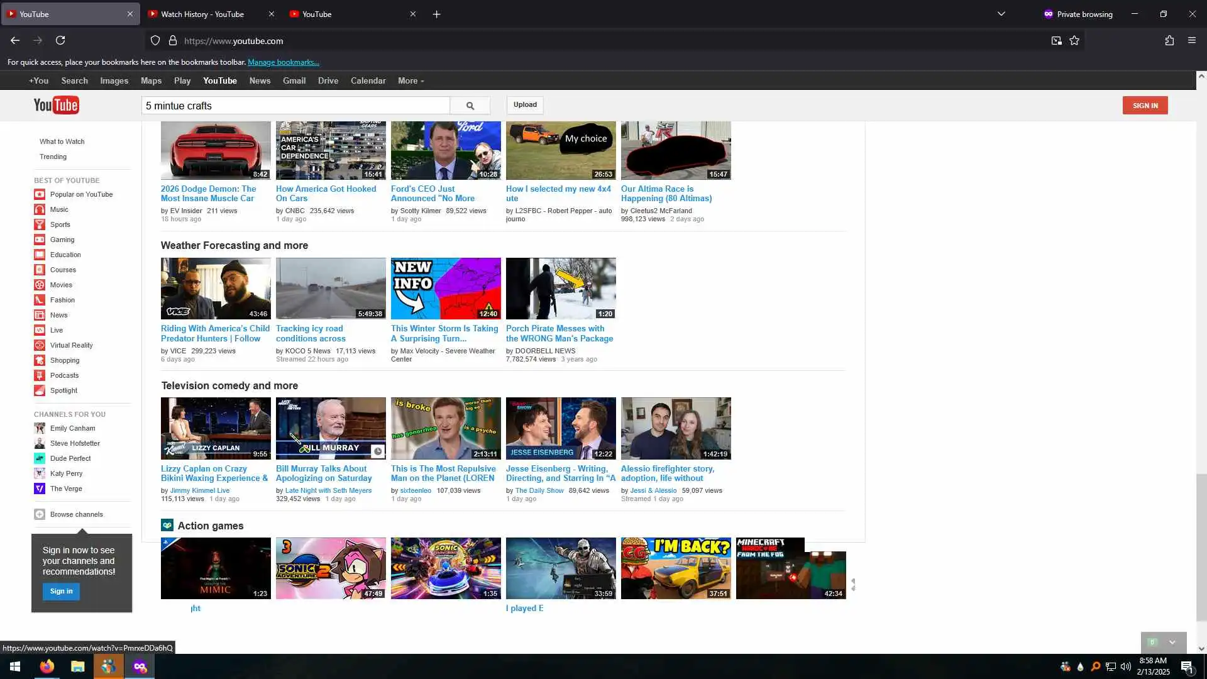Click the Gaming sidebar icon
This screenshot has width=1207, height=679.
point(40,240)
